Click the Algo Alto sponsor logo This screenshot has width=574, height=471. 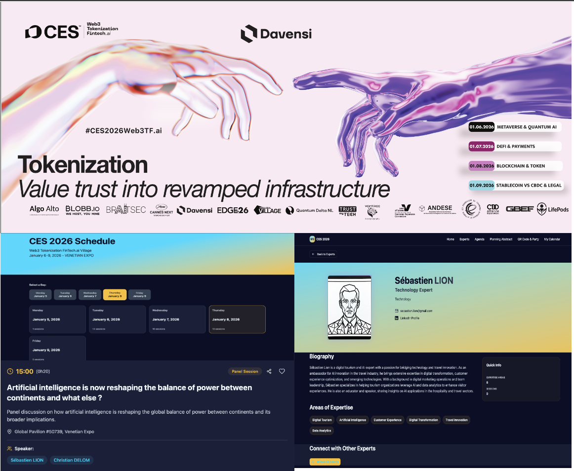44,210
